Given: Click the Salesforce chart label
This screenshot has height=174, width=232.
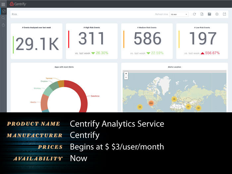Looking at the screenshot, I should tap(95, 96).
